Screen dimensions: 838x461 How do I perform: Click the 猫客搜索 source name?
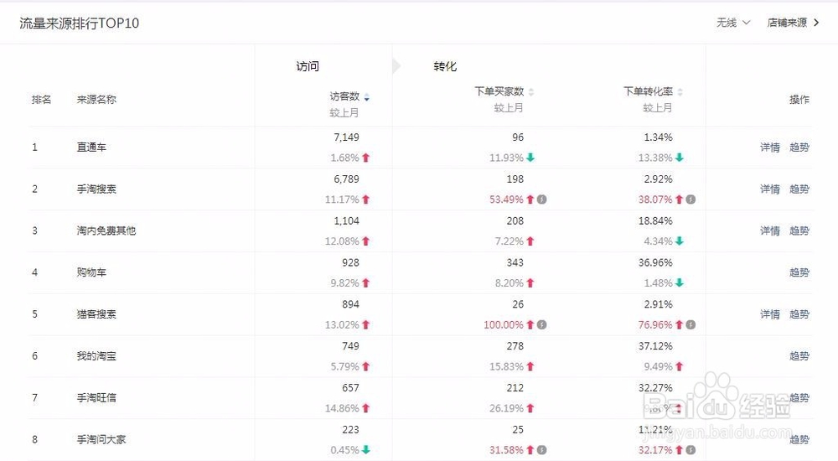click(96, 314)
